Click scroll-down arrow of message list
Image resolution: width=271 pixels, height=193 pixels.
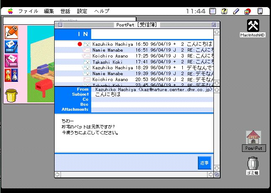[x=217, y=83]
